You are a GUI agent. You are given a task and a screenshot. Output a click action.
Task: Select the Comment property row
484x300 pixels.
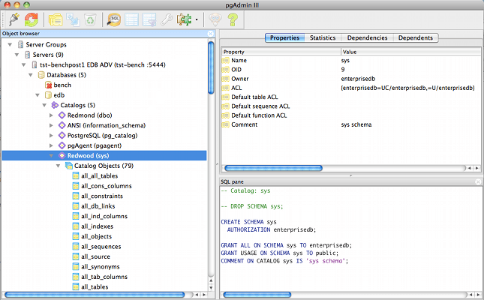pos(351,124)
